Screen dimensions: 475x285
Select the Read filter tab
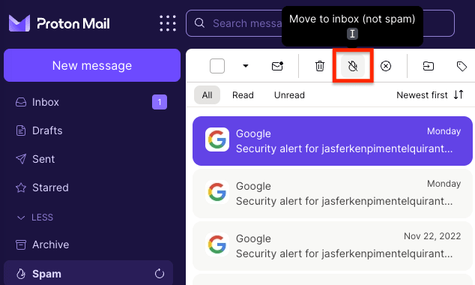pyautogui.click(x=243, y=95)
